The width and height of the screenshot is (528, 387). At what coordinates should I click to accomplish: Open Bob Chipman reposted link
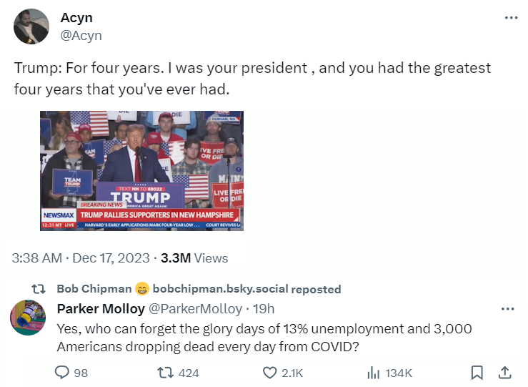199,289
